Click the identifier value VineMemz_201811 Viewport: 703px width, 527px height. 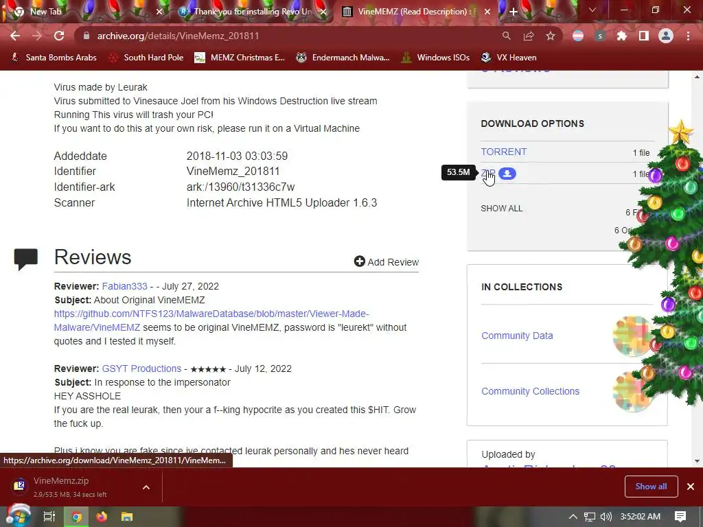coord(233,171)
